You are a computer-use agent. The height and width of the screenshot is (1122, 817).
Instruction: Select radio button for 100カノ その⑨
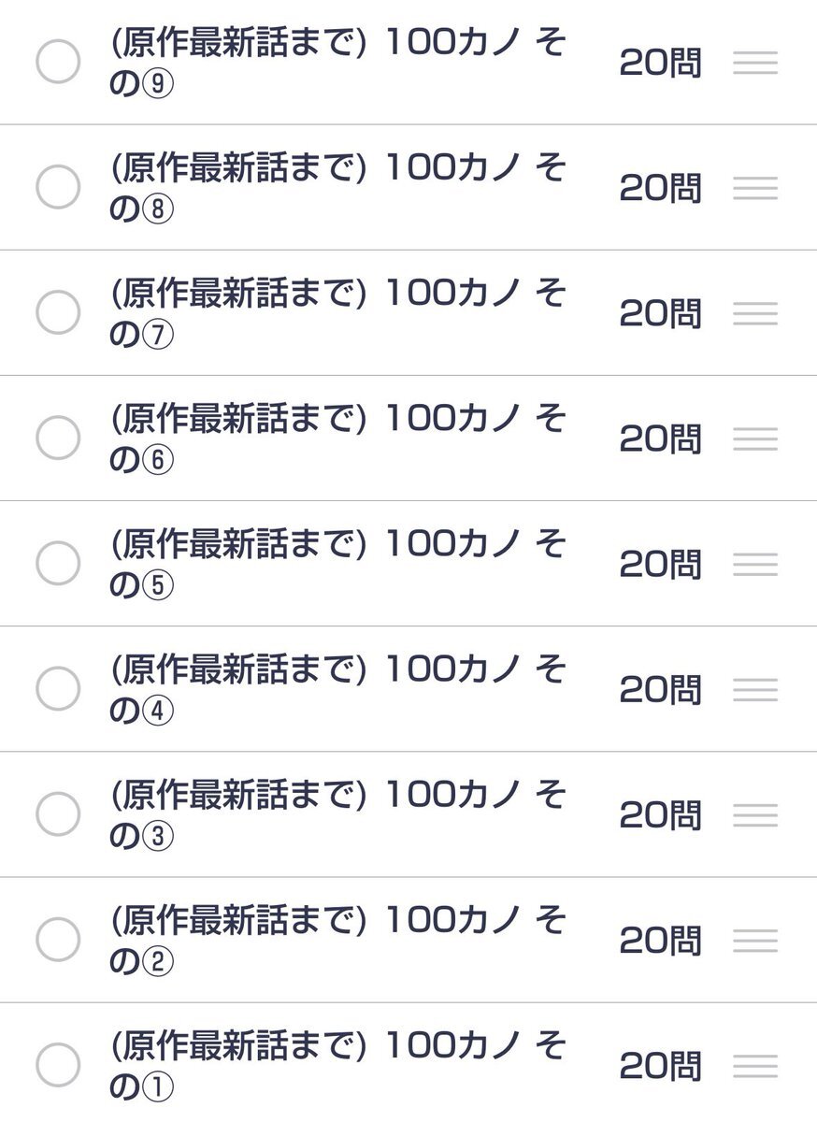[58, 62]
